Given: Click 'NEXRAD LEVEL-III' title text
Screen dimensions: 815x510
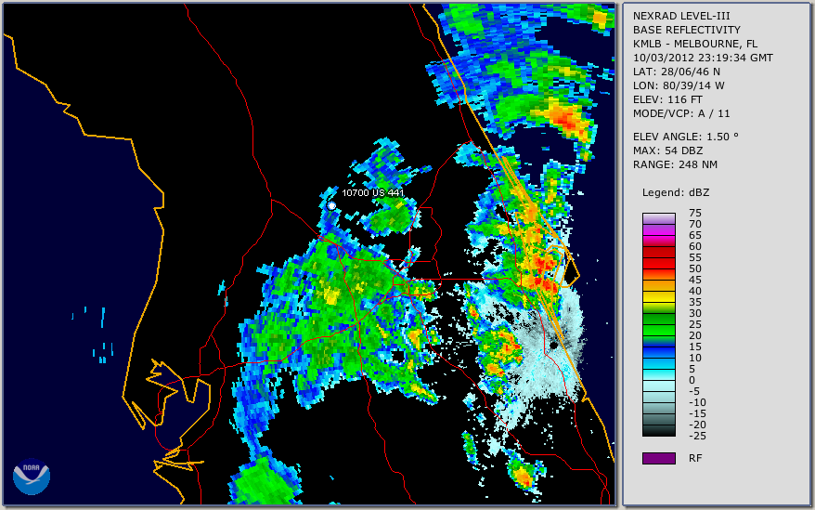Looking at the screenshot, I should pos(681,16).
